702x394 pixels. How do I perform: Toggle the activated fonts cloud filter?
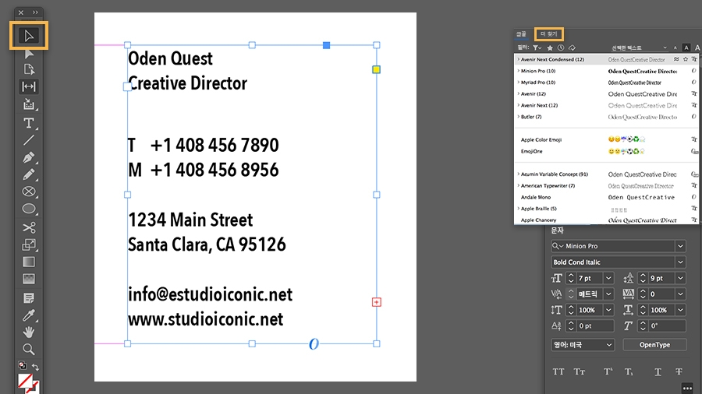point(572,47)
